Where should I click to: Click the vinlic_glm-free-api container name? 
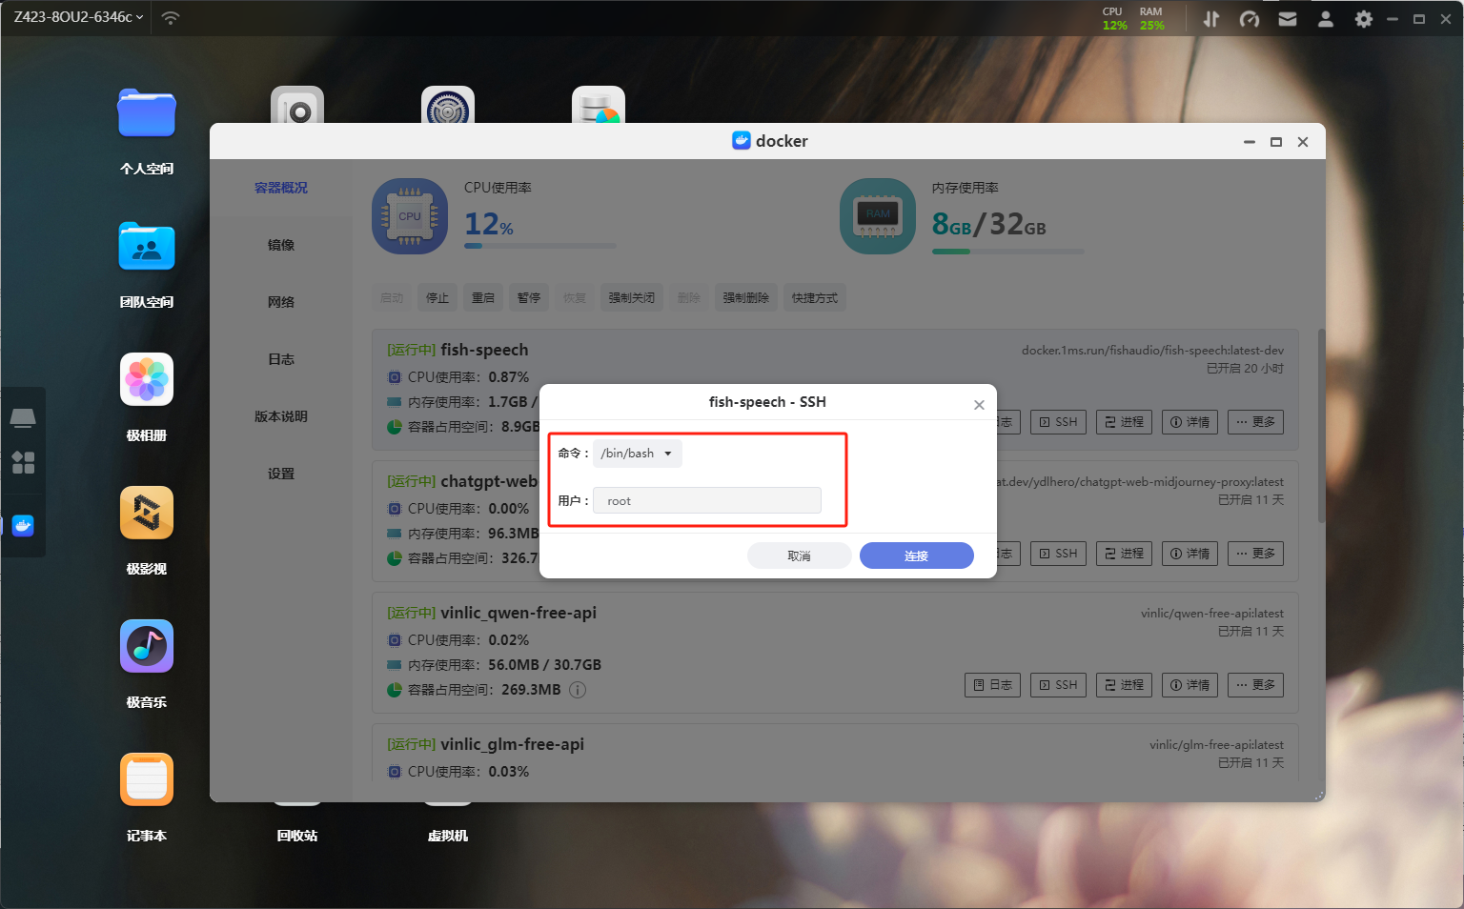click(x=512, y=744)
